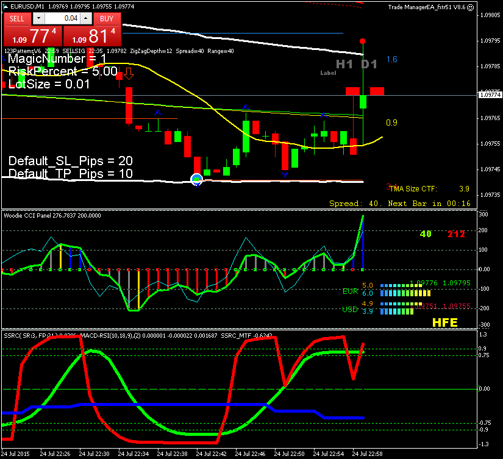Click the yellow 0.9 value on the chart
This screenshot has height=459, width=503.
pos(391,123)
